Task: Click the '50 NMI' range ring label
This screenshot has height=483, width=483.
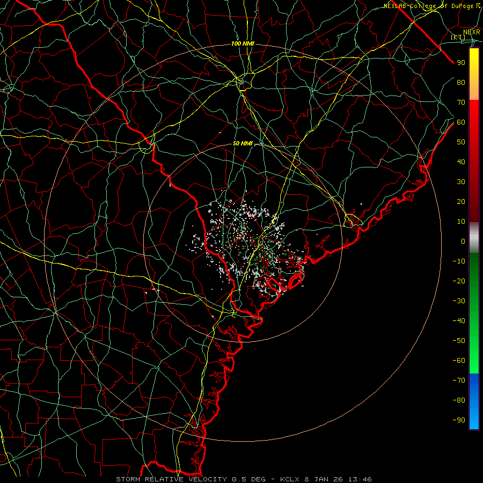Action: coord(243,143)
